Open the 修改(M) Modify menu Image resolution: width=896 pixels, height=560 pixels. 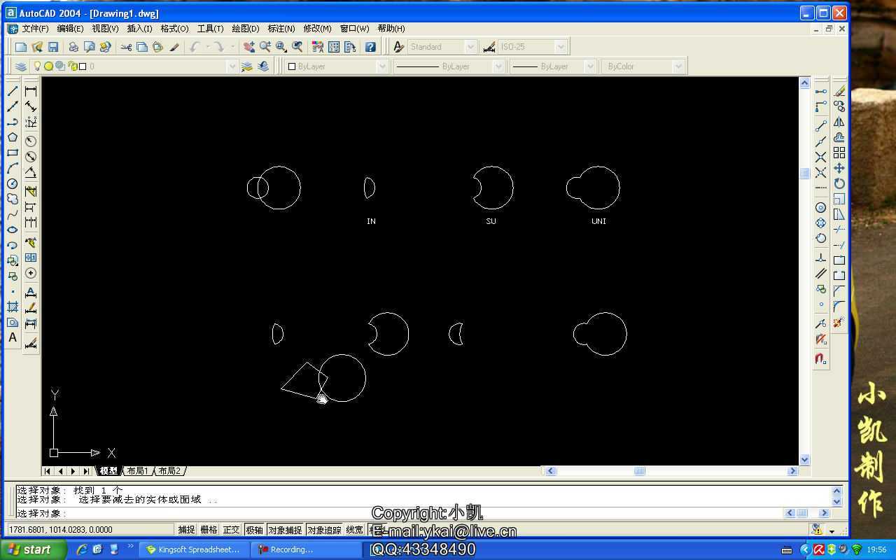[x=317, y=29]
